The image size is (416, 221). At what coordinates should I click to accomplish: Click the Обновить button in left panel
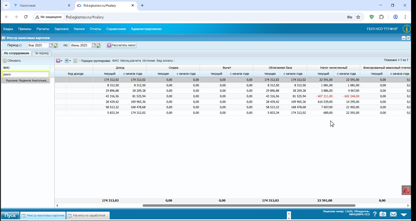12,61
